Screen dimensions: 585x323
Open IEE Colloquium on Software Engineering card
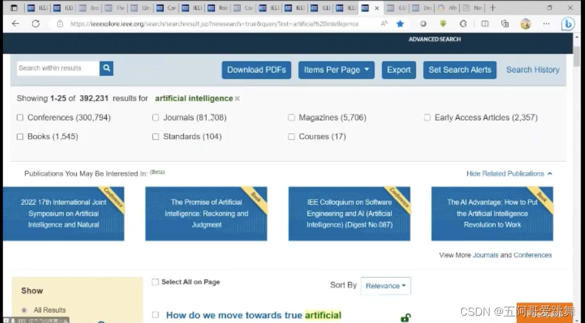[349, 214]
